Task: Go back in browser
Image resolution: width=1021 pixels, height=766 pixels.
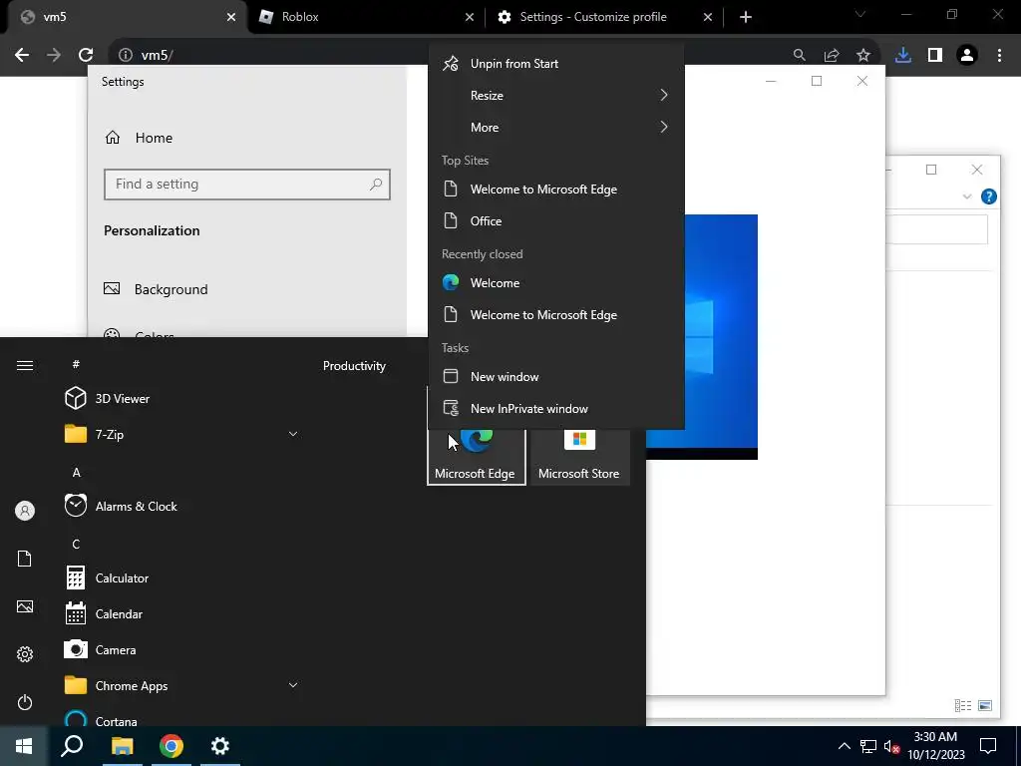Action: click(x=22, y=55)
